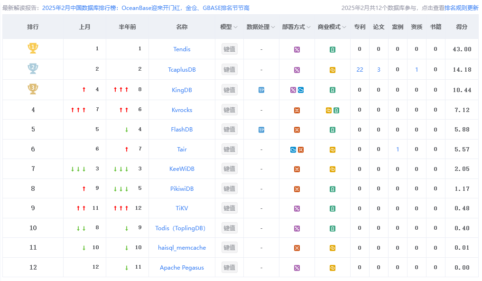Open the haisql_memcache database link
The height and width of the screenshot is (281, 482).
pos(182,248)
